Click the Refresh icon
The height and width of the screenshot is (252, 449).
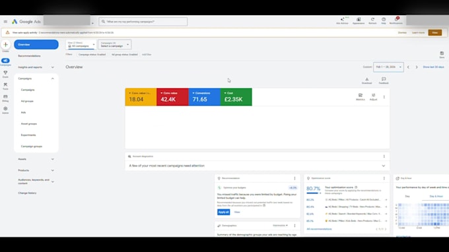[372, 19]
